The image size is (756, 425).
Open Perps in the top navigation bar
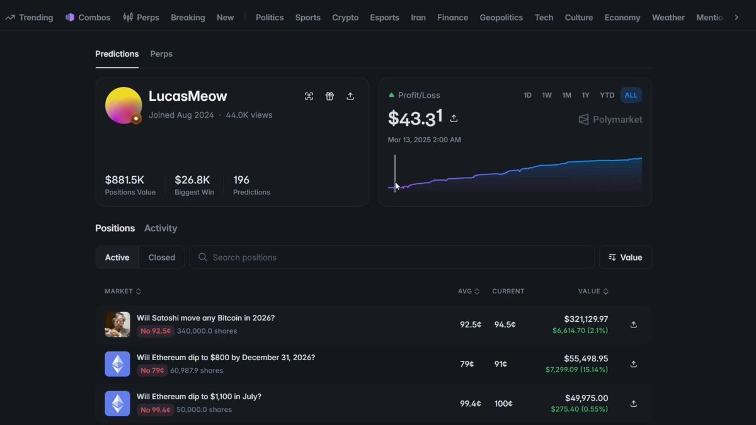click(x=141, y=18)
